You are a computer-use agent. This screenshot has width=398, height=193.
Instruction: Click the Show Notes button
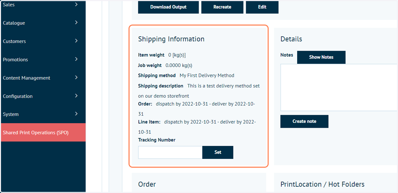point(321,57)
